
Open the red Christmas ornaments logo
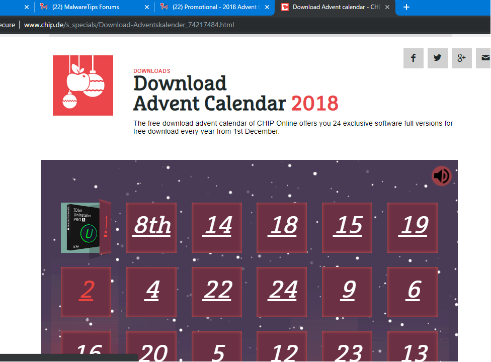(83, 85)
